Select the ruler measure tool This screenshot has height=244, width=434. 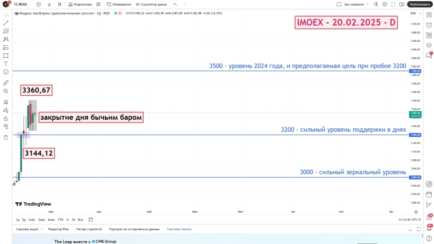click(6, 83)
